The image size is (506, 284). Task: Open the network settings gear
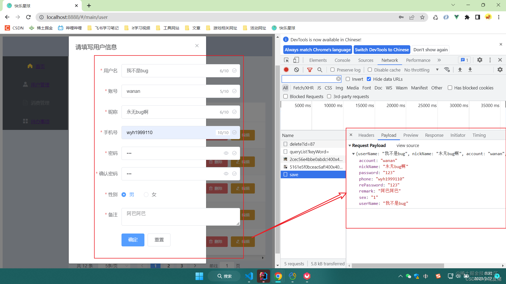tap(500, 70)
